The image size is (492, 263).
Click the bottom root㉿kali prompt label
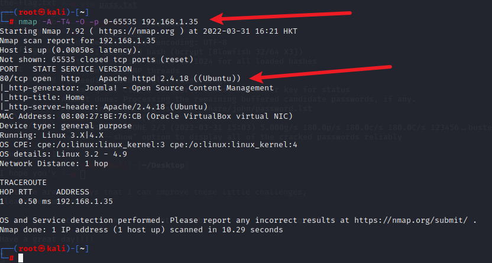tap(43, 249)
